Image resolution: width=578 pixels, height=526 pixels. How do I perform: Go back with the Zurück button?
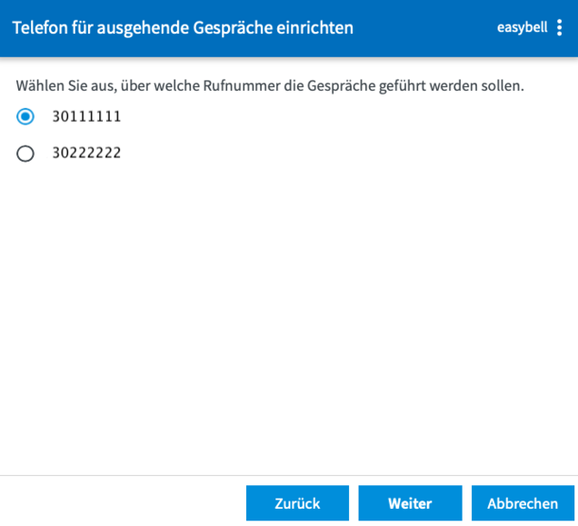click(x=297, y=503)
